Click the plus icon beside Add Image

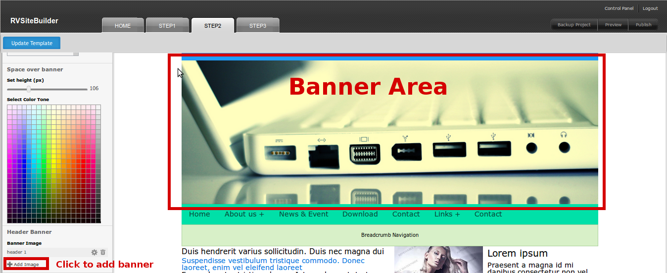tap(10, 265)
